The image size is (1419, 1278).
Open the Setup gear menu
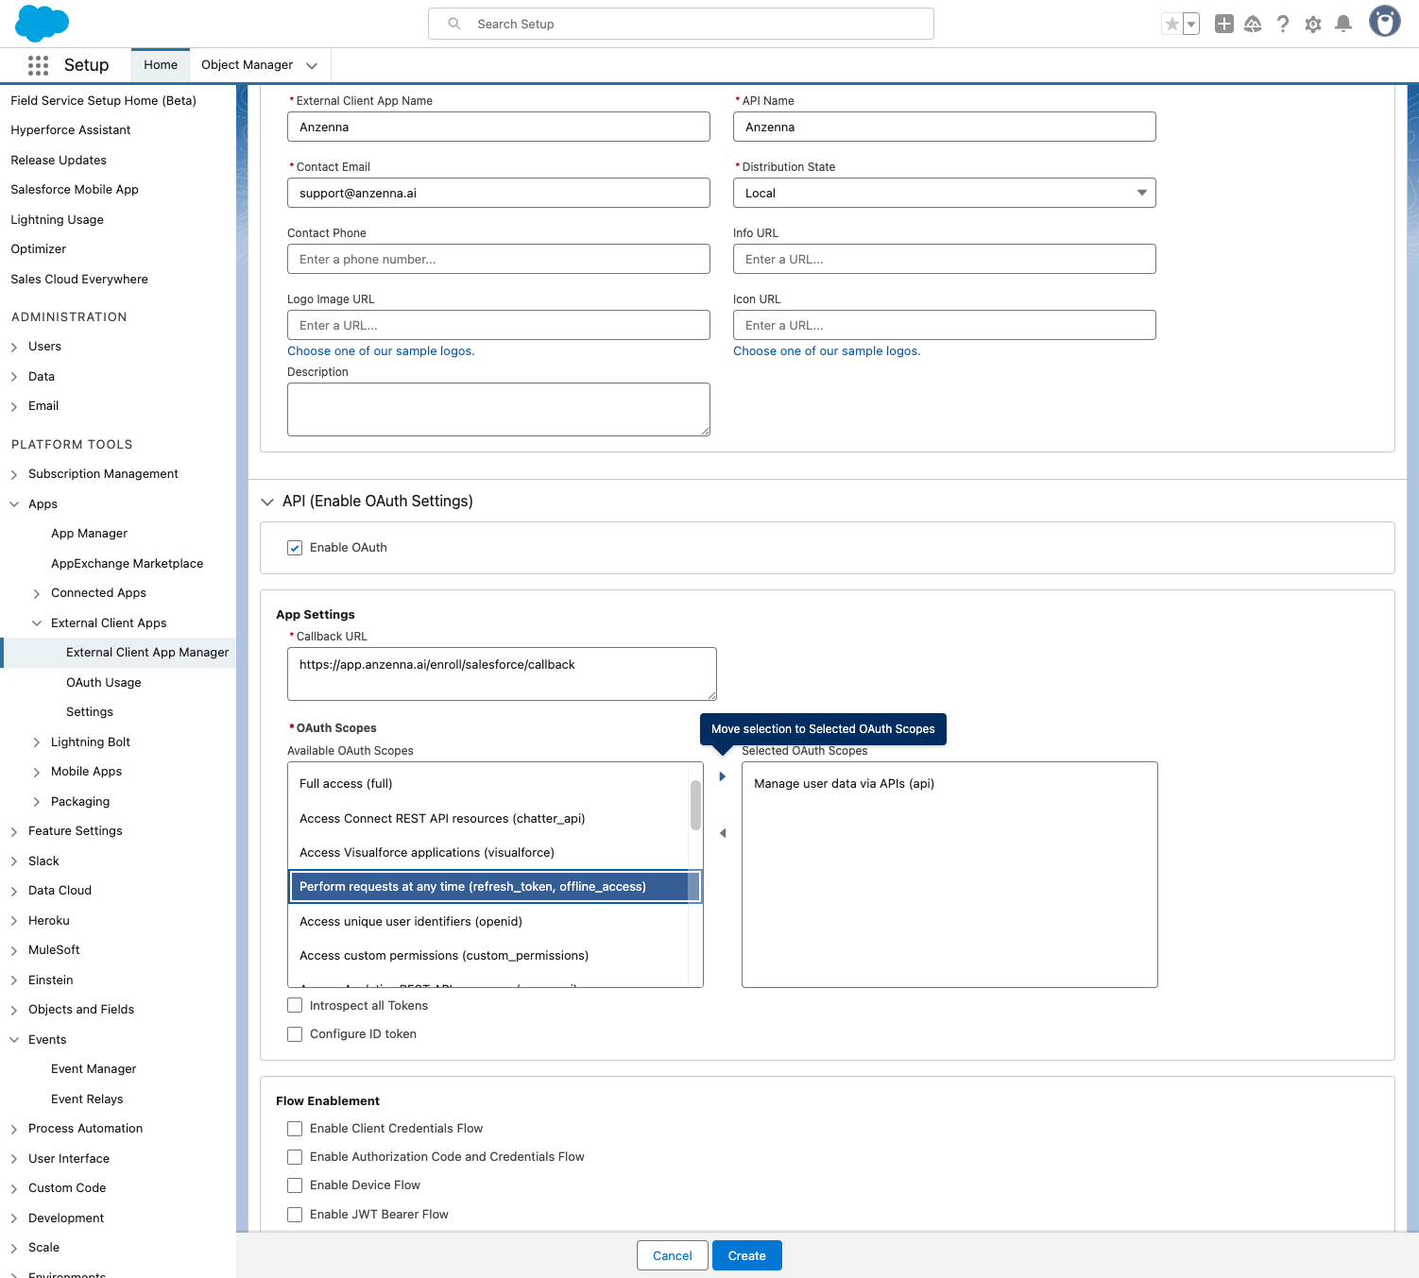[x=1312, y=25]
